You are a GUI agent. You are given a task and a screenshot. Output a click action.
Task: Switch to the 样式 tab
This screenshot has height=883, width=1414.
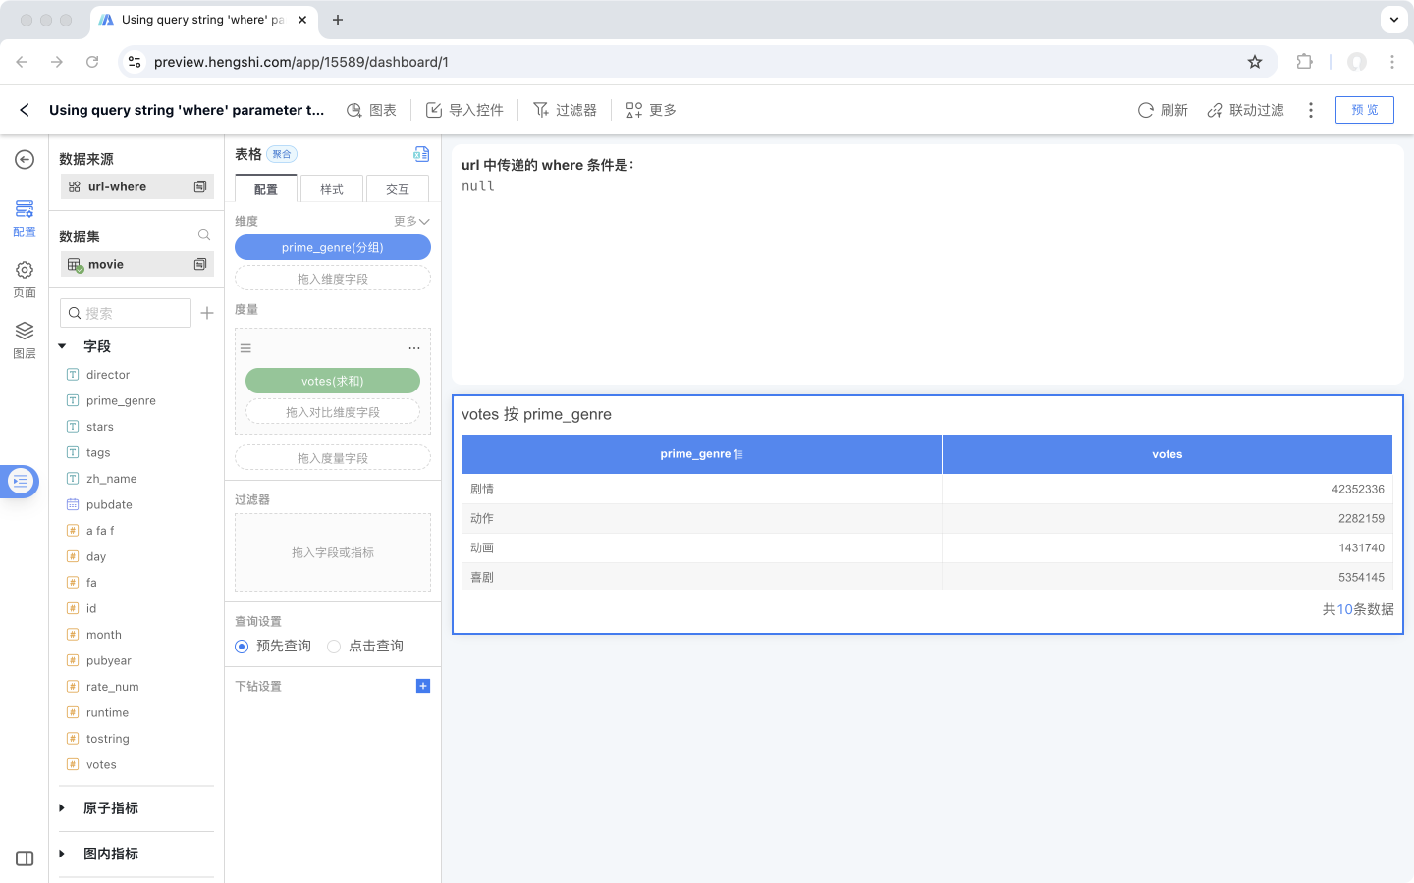point(332,189)
